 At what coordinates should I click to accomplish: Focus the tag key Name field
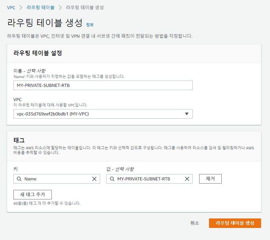[x=57, y=179]
